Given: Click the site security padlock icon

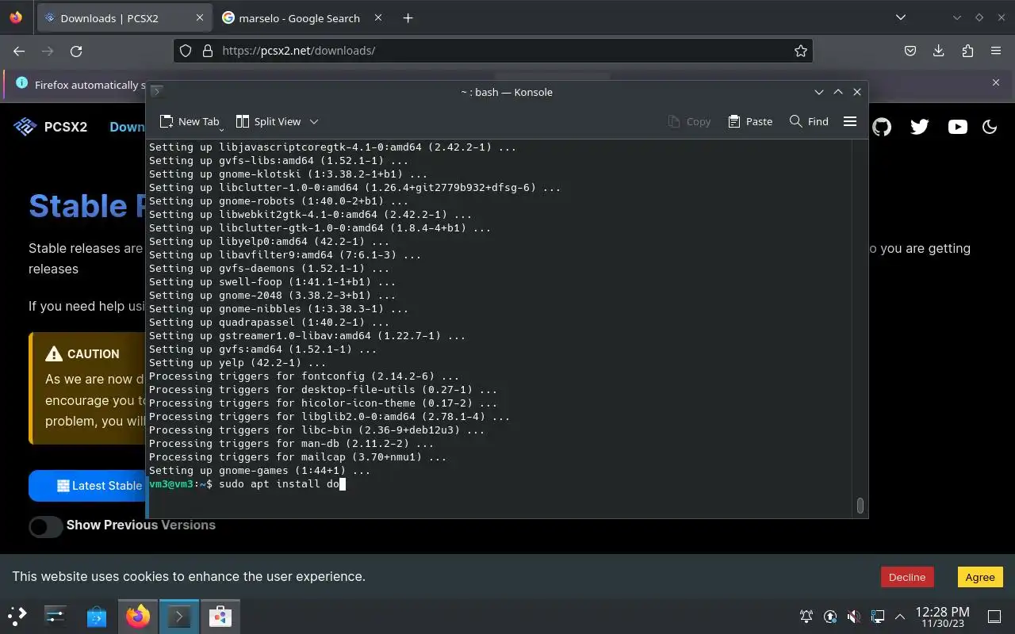Looking at the screenshot, I should [208, 51].
